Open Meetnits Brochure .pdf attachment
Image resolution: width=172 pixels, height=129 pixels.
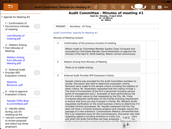(x=15, y=84)
